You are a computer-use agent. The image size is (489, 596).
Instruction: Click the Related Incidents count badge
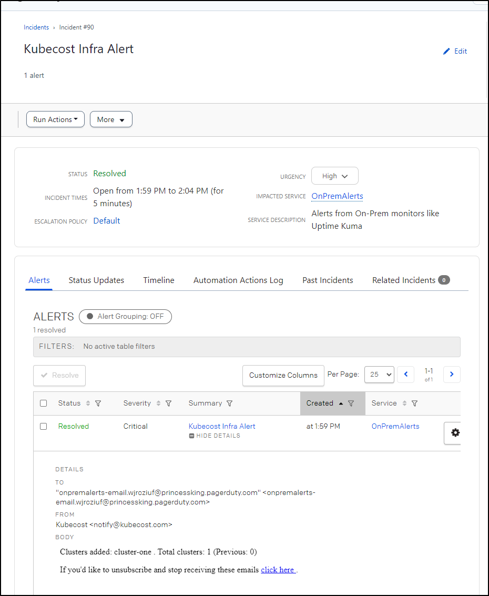tap(444, 280)
